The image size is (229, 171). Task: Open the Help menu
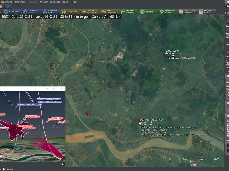(x=74, y=2)
